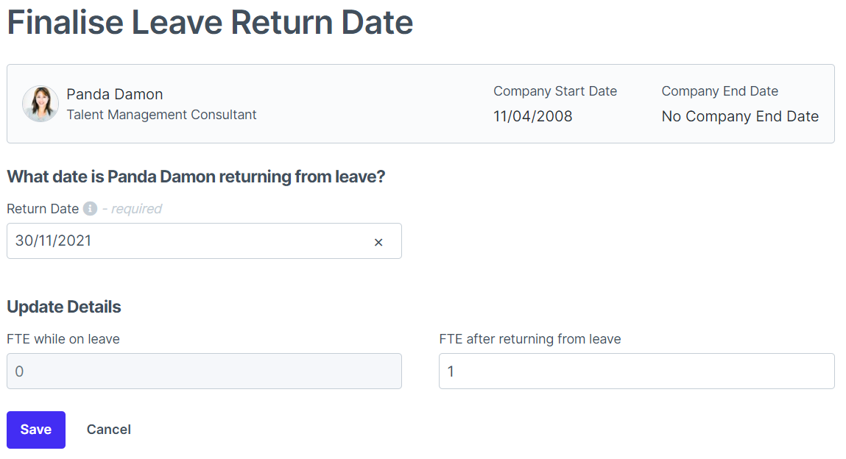This screenshot has width=846, height=459.
Task: Click the Talent Management Consultant job title
Action: click(161, 115)
